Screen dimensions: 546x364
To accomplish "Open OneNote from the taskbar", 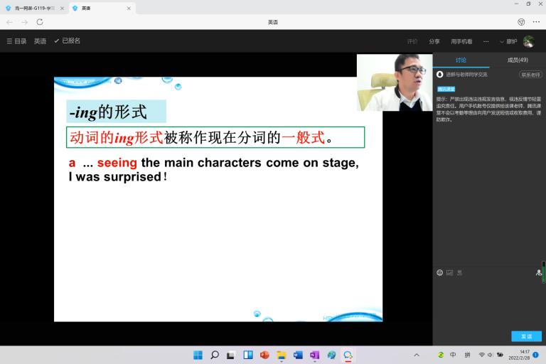I will click(x=314, y=355).
